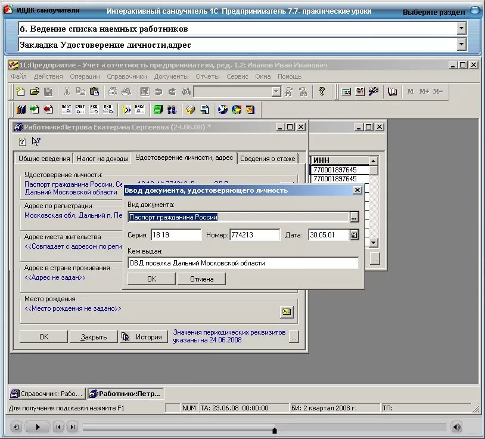The width and height of the screenshot is (485, 439).
Task: Click the green arrow income document icon
Action: (35, 110)
